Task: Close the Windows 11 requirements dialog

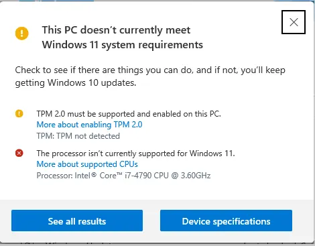Action: tap(294, 22)
